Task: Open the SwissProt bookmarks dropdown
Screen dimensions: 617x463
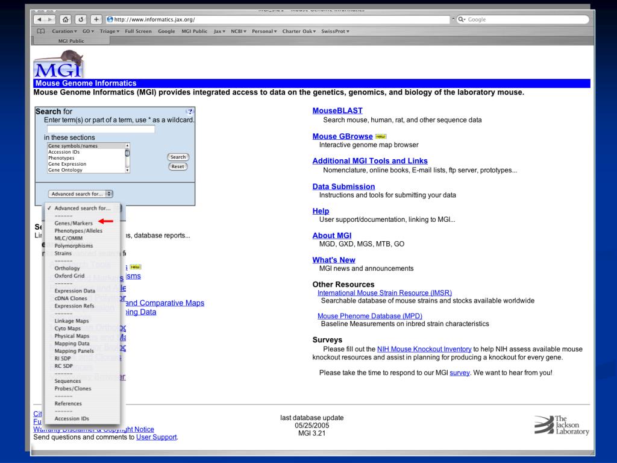Action: coord(335,31)
